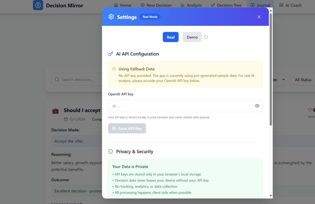Click the info icon next to Demo
This screenshot has height=204, width=315.
tap(206, 37)
